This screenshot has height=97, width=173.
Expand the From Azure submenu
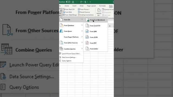click(71, 31)
